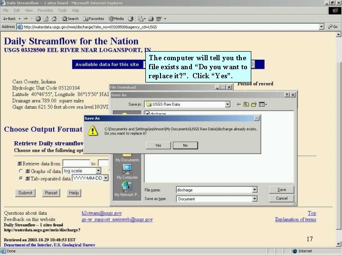This screenshot has width=342, height=256.
Task: Expand the Save in folder dropdown
Action: 227,104
